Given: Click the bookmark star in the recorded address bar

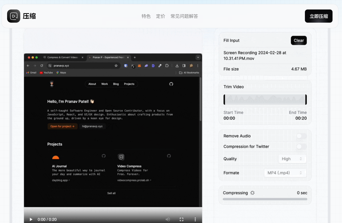Looking at the screenshot, I should tap(116, 66).
